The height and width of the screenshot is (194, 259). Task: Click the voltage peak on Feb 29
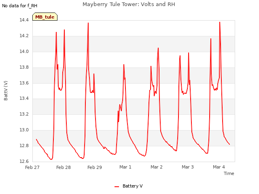(88, 23)
